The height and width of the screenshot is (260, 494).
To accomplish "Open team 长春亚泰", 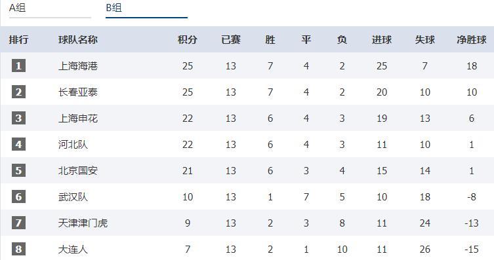I will click(78, 92).
